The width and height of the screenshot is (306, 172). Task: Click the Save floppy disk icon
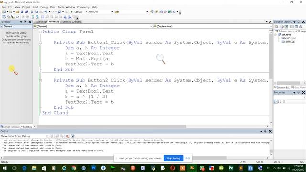pos(22,12)
